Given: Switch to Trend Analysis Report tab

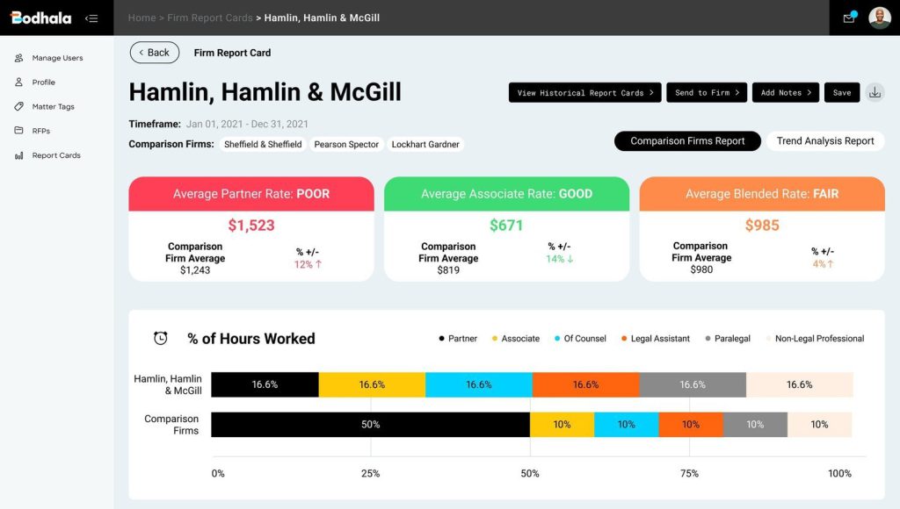Looking at the screenshot, I should 825,141.
